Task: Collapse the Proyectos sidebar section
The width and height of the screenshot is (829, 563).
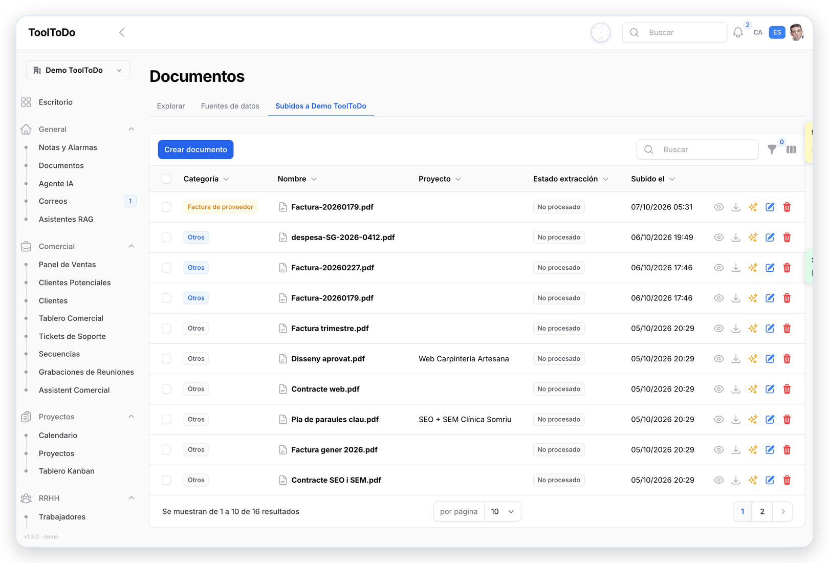Action: coord(131,417)
